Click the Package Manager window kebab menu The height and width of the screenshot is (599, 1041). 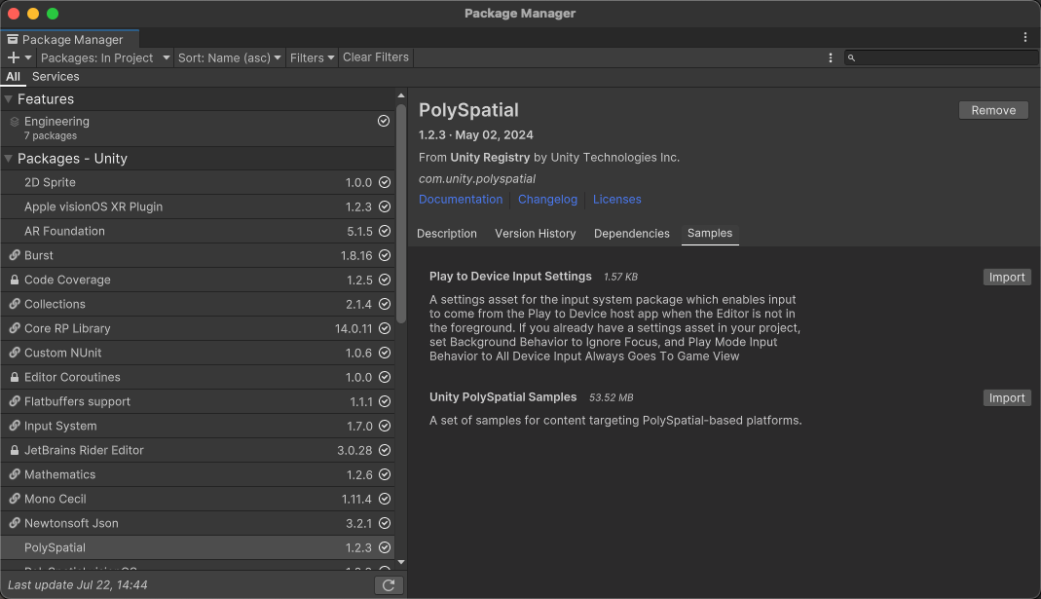coord(1025,37)
